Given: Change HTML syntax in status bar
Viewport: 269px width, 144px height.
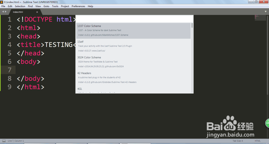Looking at the screenshot, I should click(x=257, y=141).
